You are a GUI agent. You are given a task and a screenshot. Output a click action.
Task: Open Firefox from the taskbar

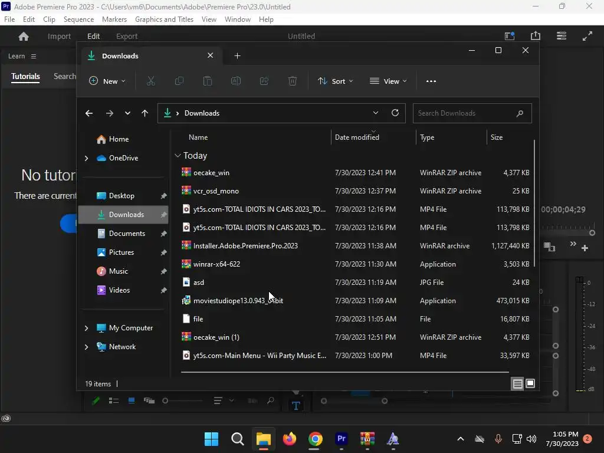click(x=289, y=439)
